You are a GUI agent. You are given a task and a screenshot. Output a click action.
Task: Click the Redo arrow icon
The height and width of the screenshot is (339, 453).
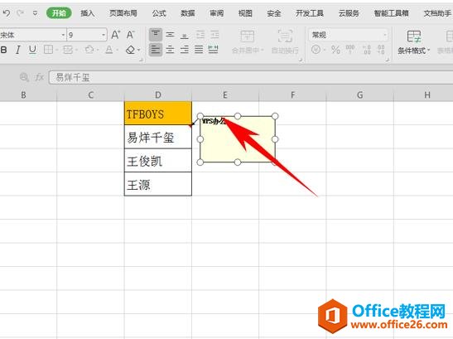click(x=20, y=13)
